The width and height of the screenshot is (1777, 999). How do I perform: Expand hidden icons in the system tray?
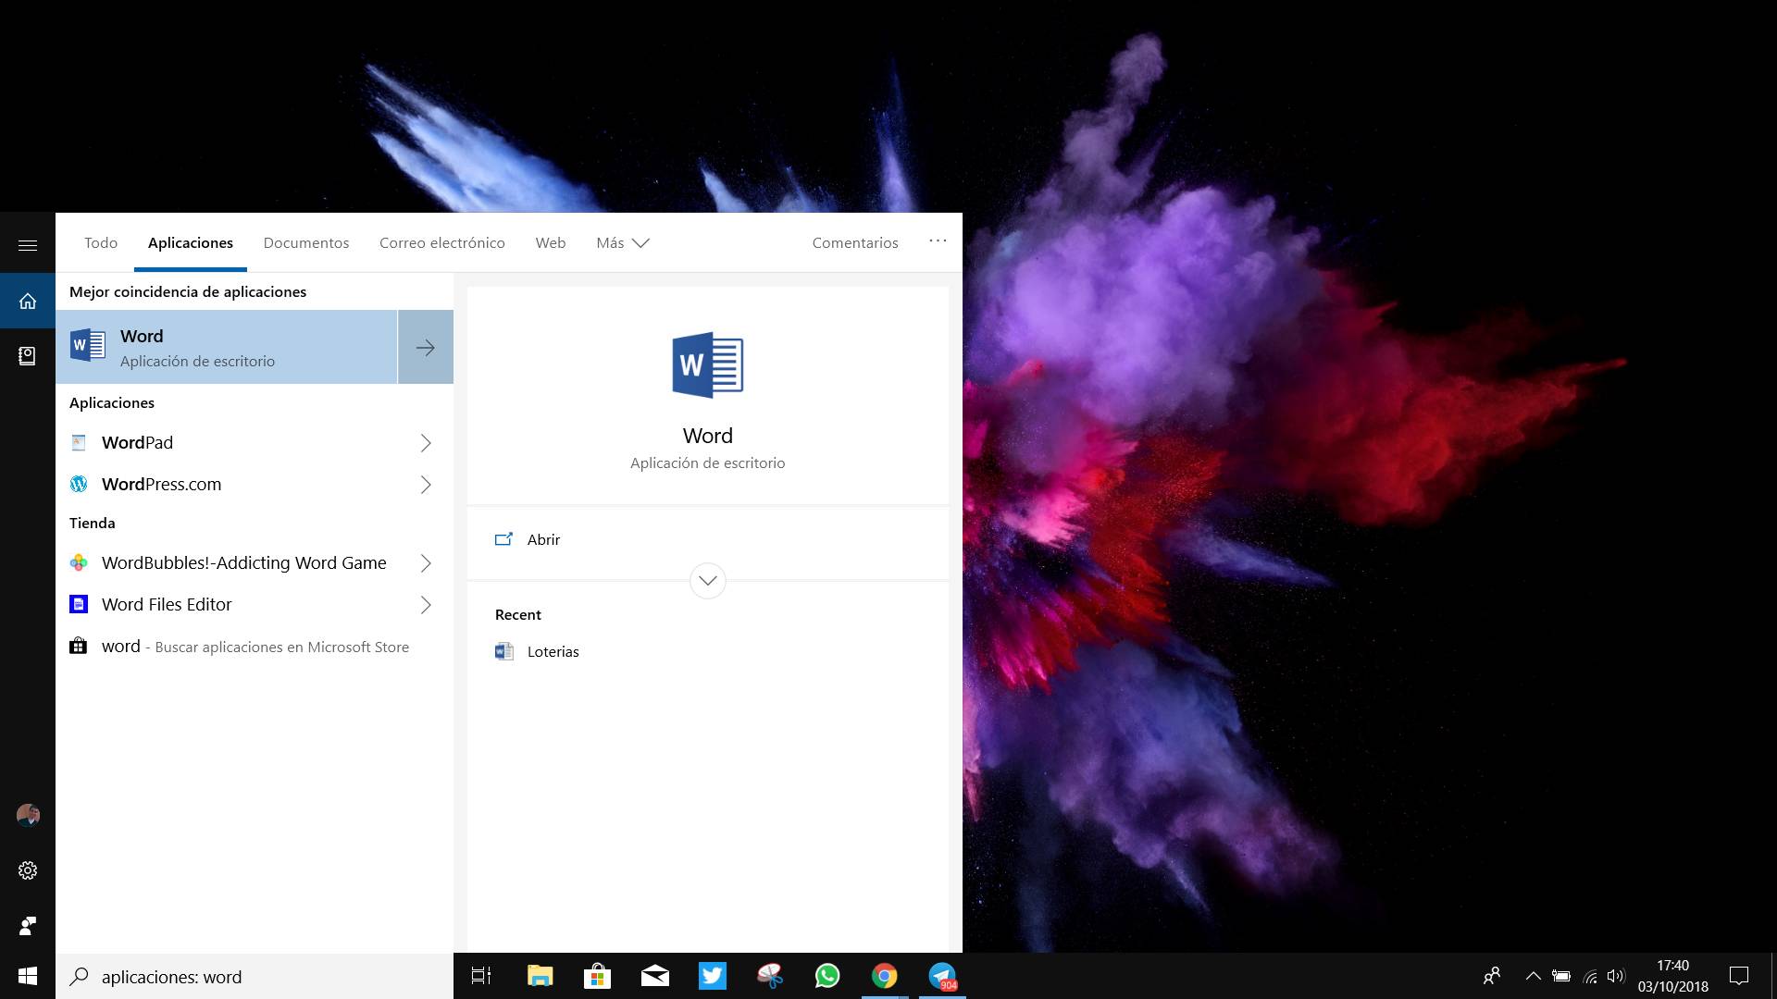(x=1534, y=976)
